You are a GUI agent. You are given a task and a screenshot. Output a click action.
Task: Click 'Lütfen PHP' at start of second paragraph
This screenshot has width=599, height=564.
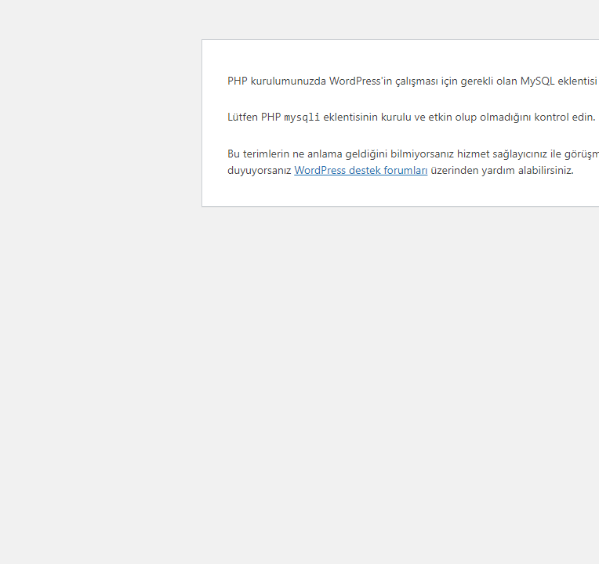(x=253, y=117)
